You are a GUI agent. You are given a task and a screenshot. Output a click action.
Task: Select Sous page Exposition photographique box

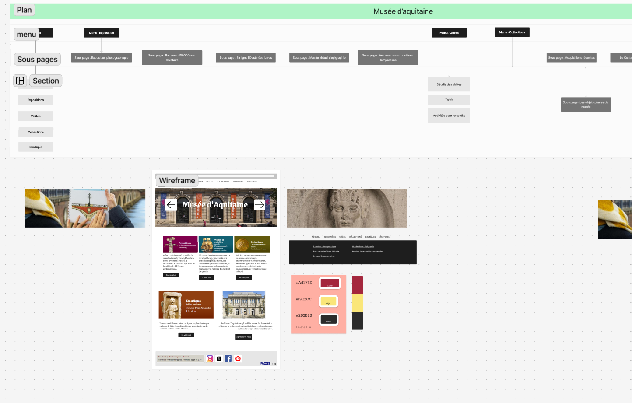point(102,57)
